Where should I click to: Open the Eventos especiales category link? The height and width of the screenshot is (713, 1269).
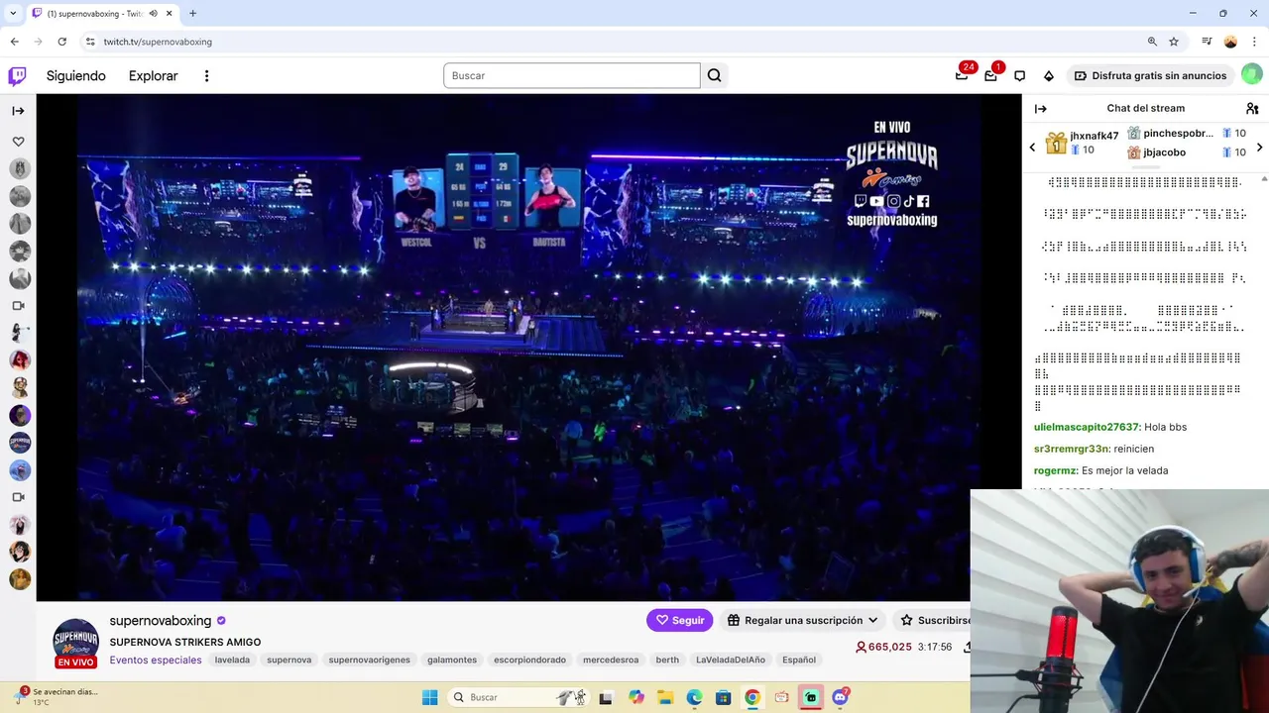(156, 660)
